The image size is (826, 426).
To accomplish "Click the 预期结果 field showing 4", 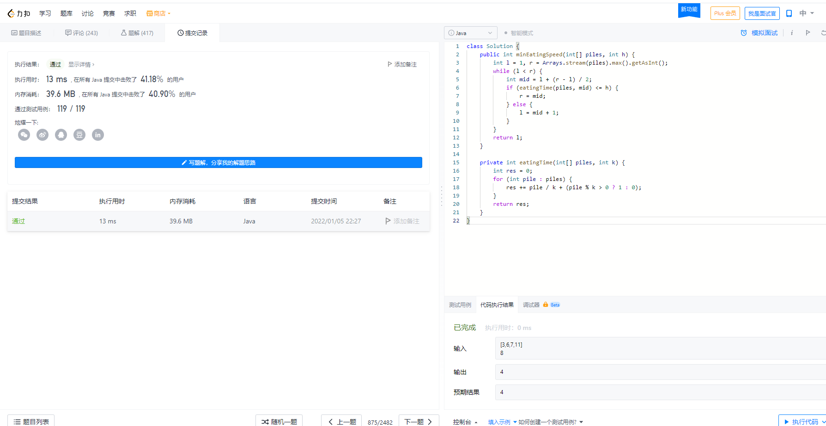I will pos(661,392).
